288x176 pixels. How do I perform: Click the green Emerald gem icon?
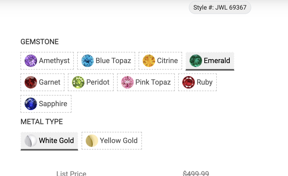point(196,61)
